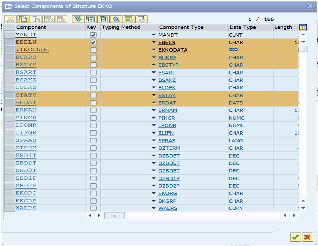Open the EBSTYP component type link
The image size is (318, 246).
pos(168,65)
